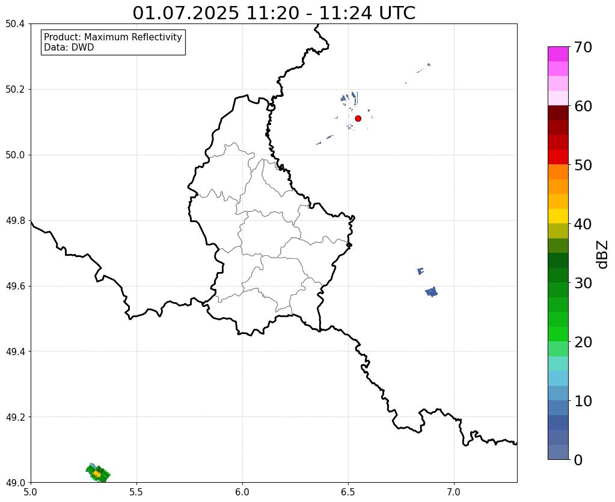Click the y-axis label 49.4

coord(15,351)
